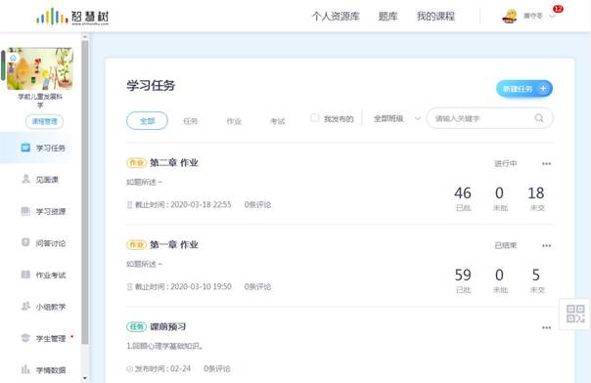Open 题库 in top navigation
The image size is (591, 383).
[x=387, y=17]
